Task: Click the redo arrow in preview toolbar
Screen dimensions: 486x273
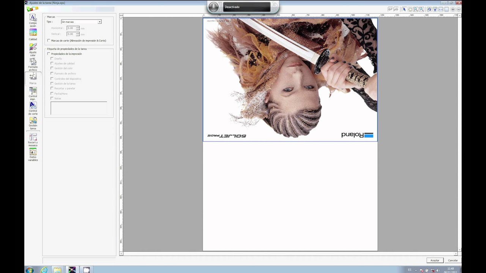Action: click(396, 9)
